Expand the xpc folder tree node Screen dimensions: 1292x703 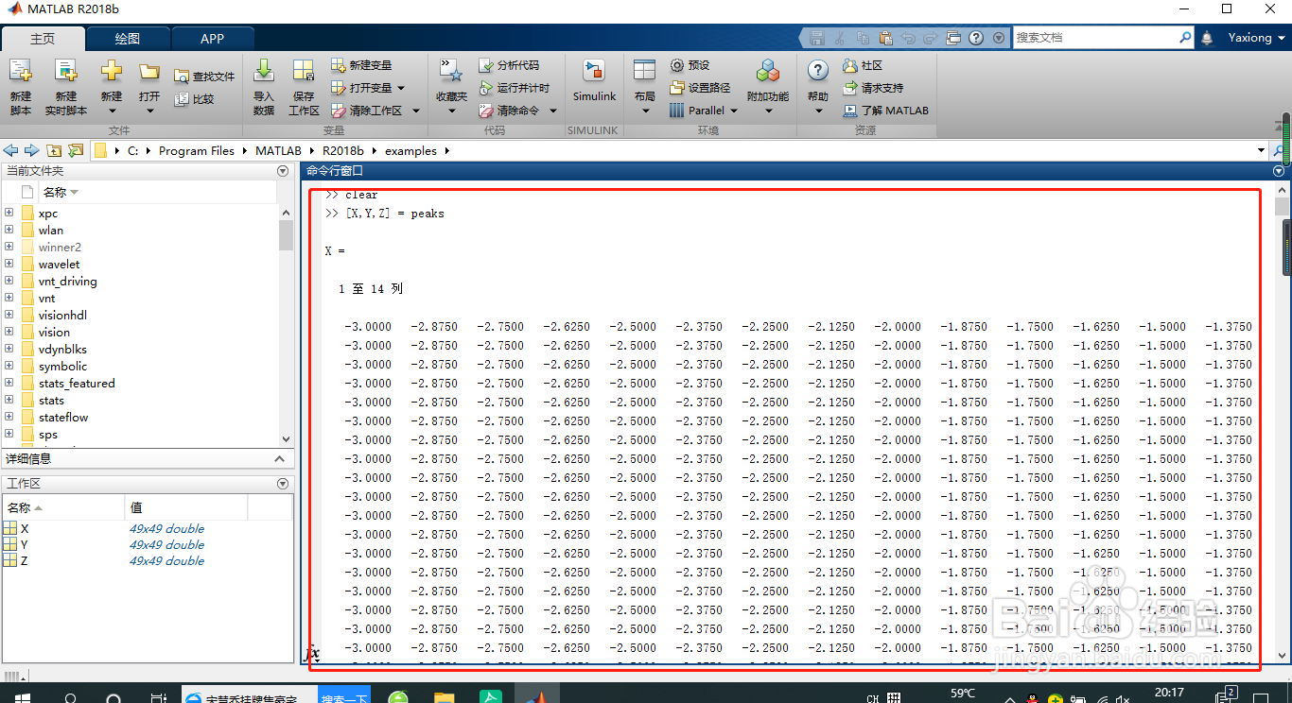(x=9, y=213)
